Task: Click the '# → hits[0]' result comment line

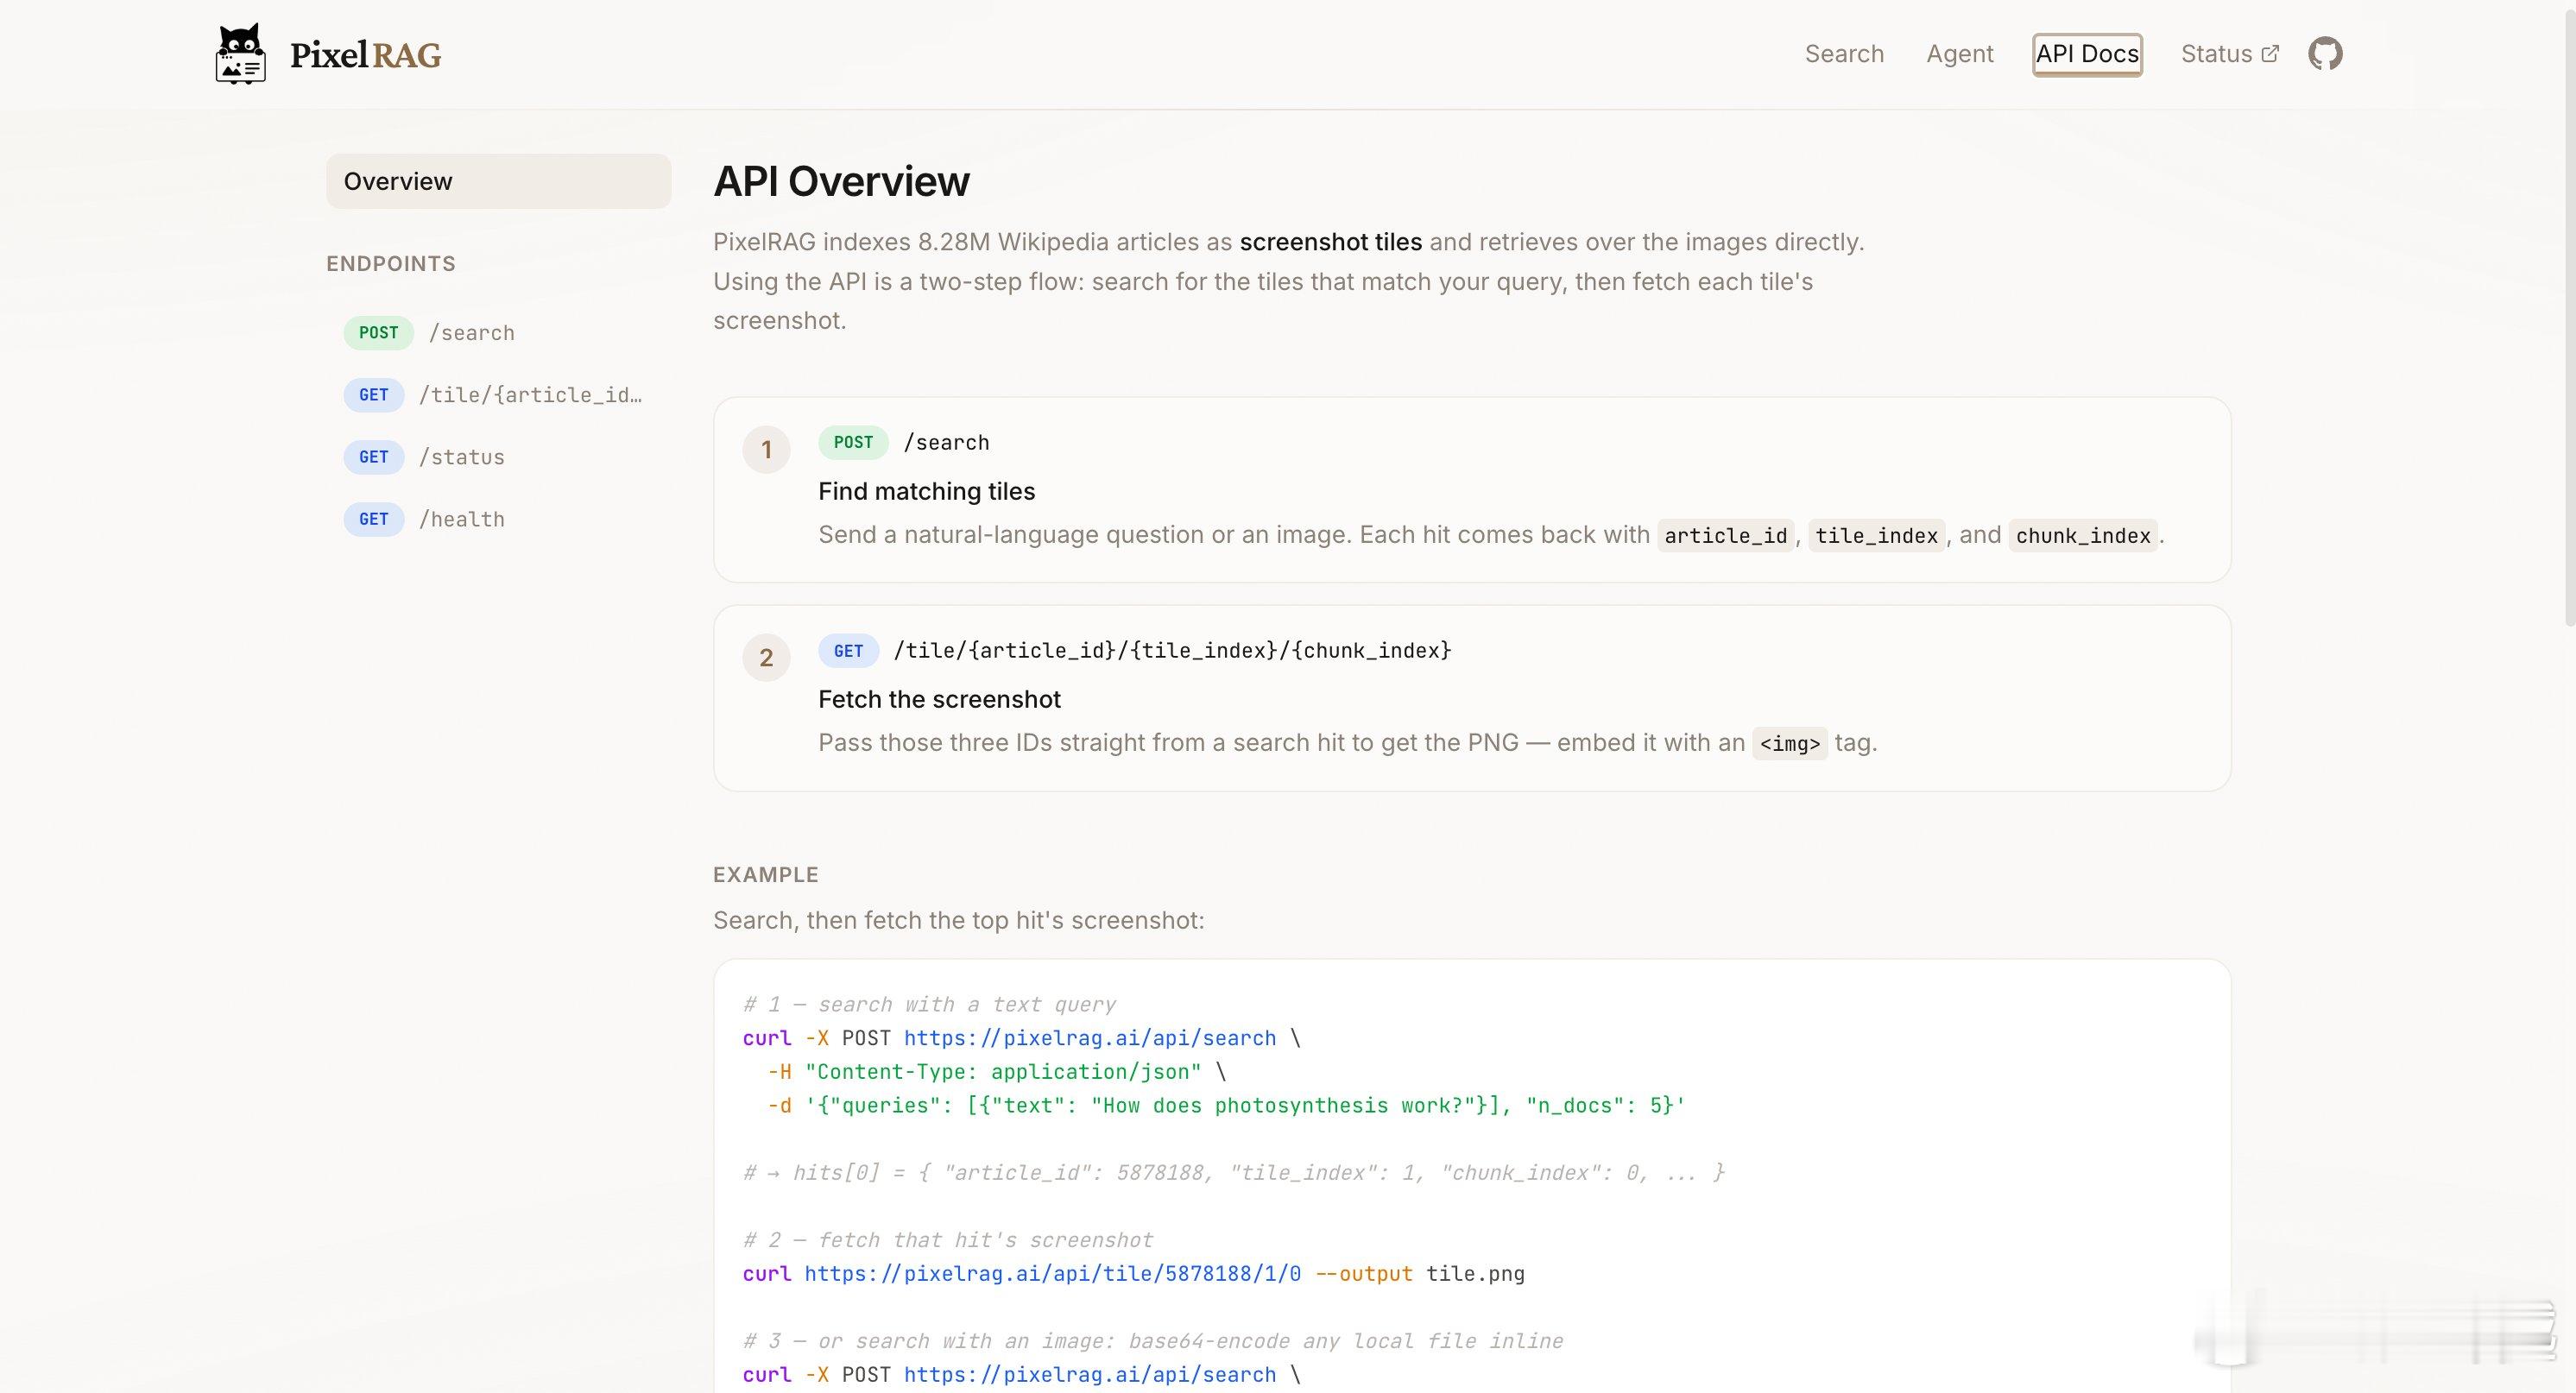Action: [x=1234, y=1173]
